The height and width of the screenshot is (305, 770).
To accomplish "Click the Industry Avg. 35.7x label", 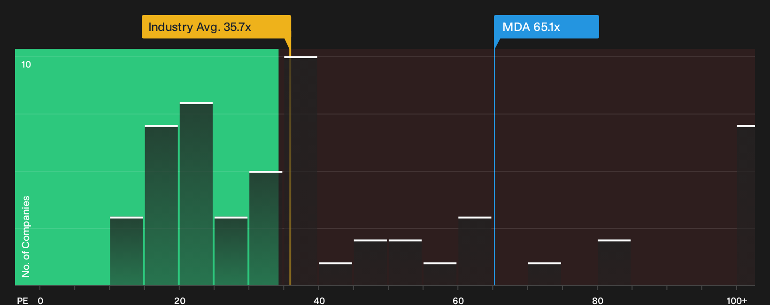I will point(216,27).
